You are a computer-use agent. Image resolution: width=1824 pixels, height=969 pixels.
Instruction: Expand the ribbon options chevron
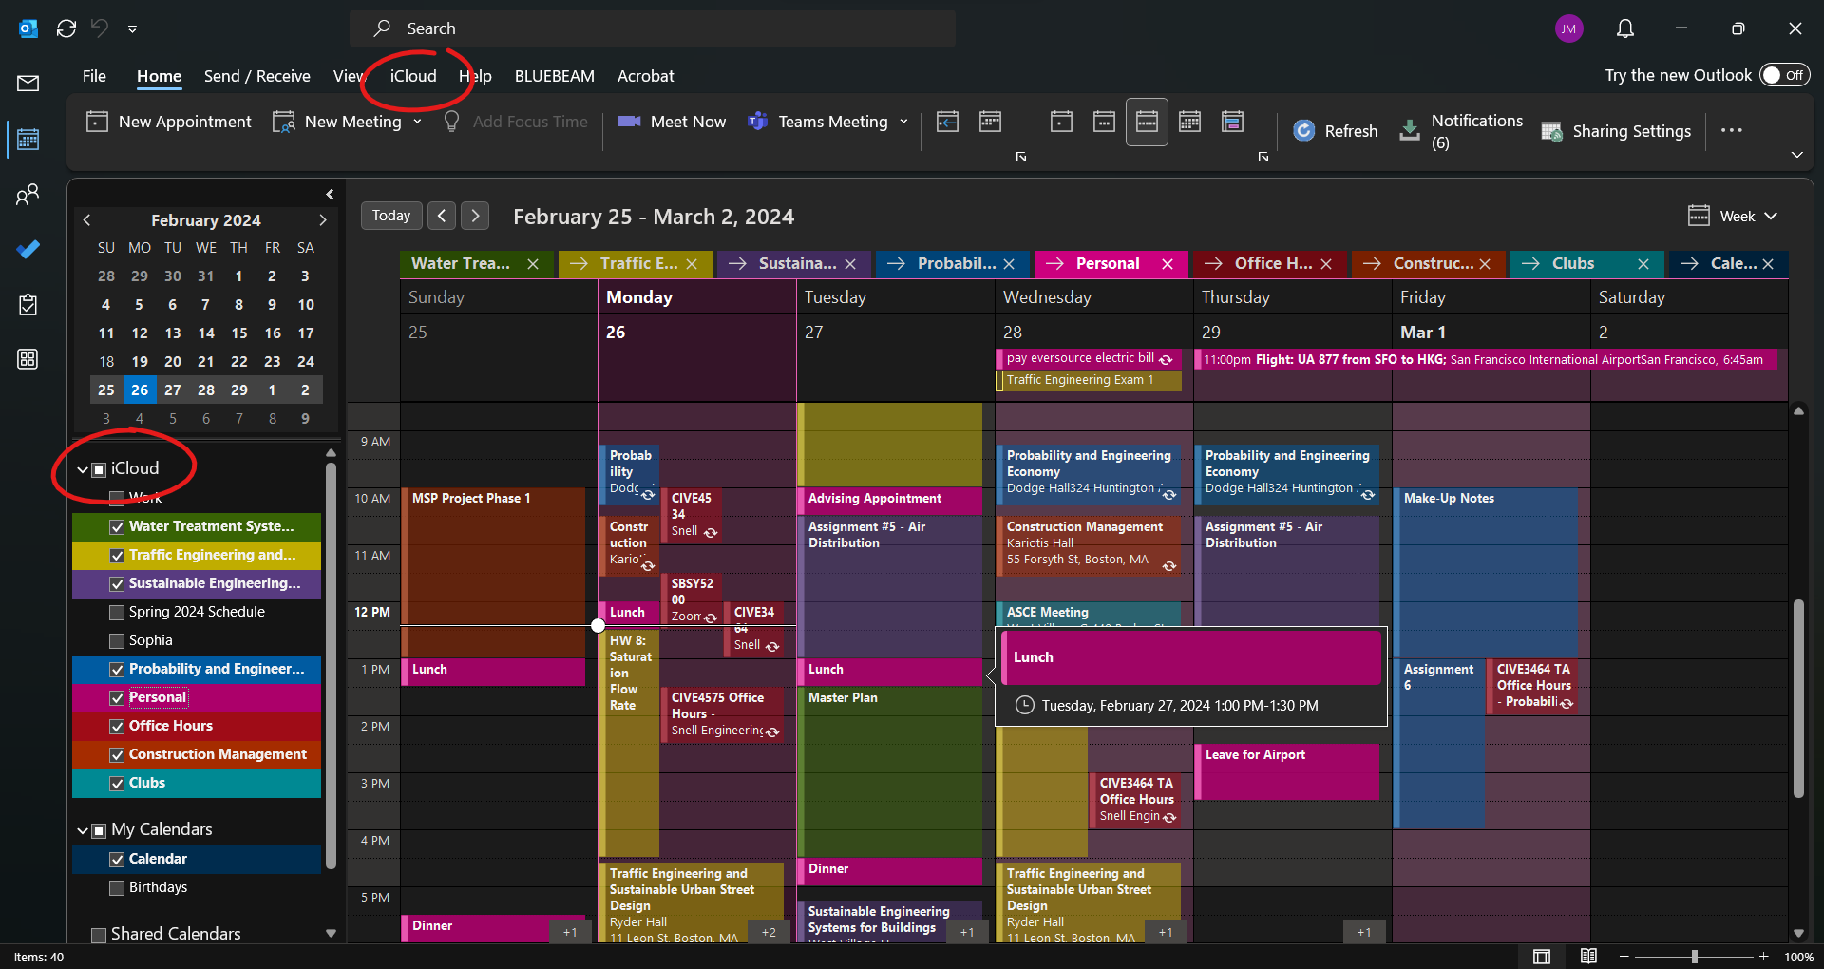coord(1796,155)
